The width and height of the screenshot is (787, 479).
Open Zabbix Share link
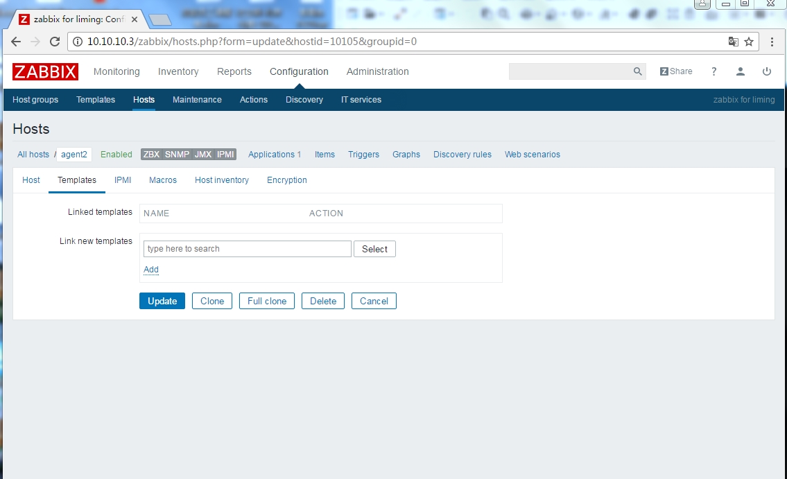676,71
